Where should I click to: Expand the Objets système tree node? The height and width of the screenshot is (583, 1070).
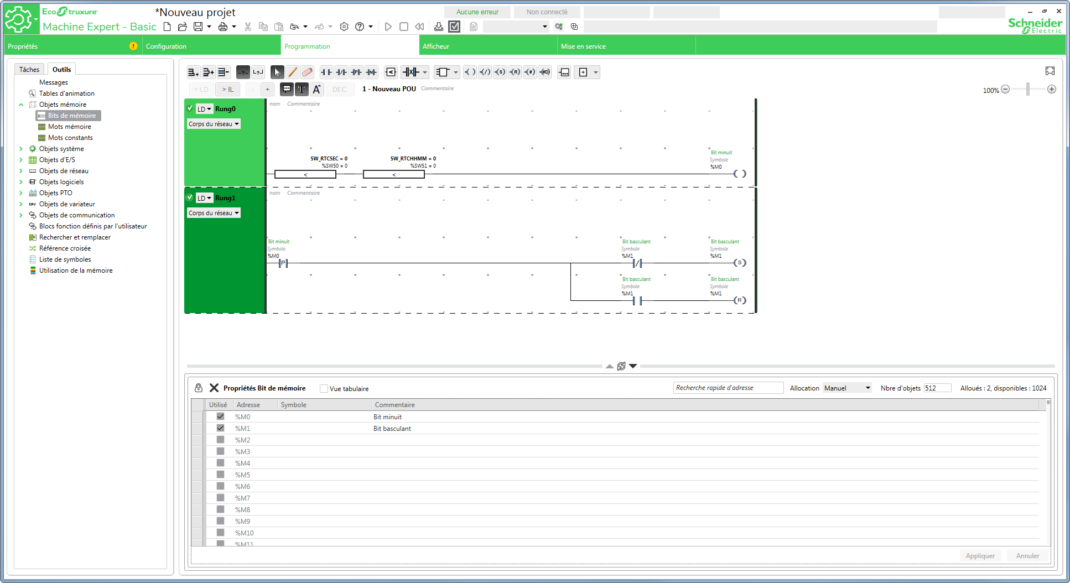point(21,149)
